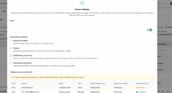This screenshot has width=172, height=93.
Task: Close the Cerrar trabajos dialog
Action: (x=154, y=1)
